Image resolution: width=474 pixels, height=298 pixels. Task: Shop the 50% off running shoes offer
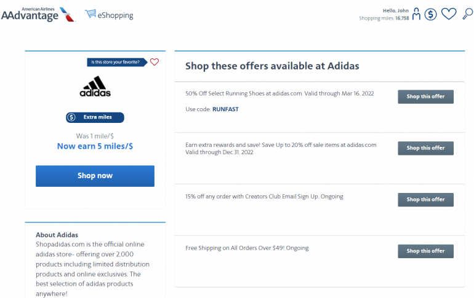tap(425, 96)
